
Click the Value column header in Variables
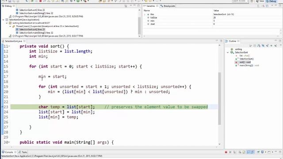pos(216,11)
